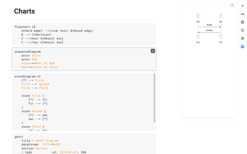Open the document outline icon in sidebar

[242, 22]
